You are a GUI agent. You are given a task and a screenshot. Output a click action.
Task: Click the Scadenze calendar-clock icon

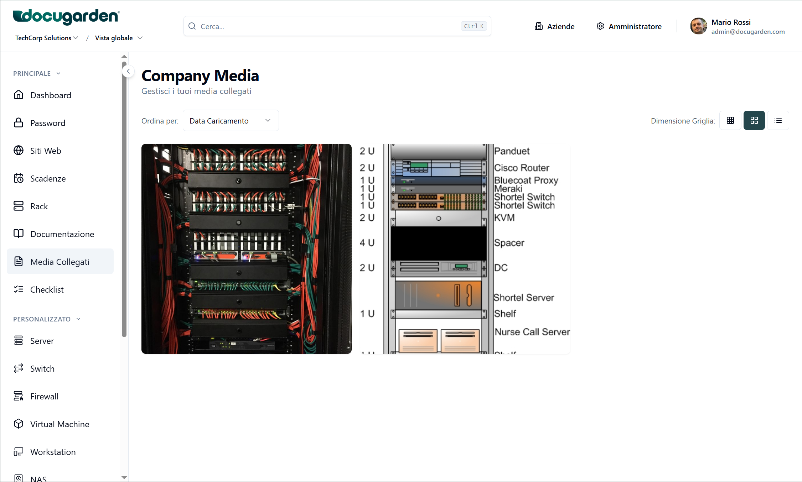[x=19, y=178]
